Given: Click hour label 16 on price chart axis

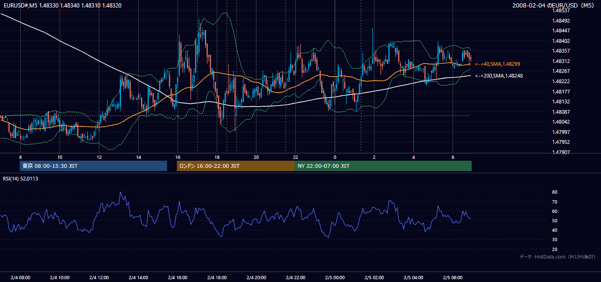Looking at the screenshot, I should pos(177,157).
